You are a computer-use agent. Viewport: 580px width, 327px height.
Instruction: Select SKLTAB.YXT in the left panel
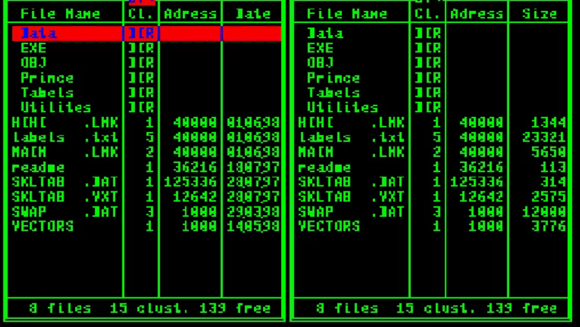(65, 197)
